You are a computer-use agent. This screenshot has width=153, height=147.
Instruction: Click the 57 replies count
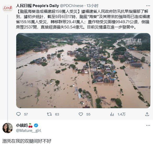pos(26,114)
